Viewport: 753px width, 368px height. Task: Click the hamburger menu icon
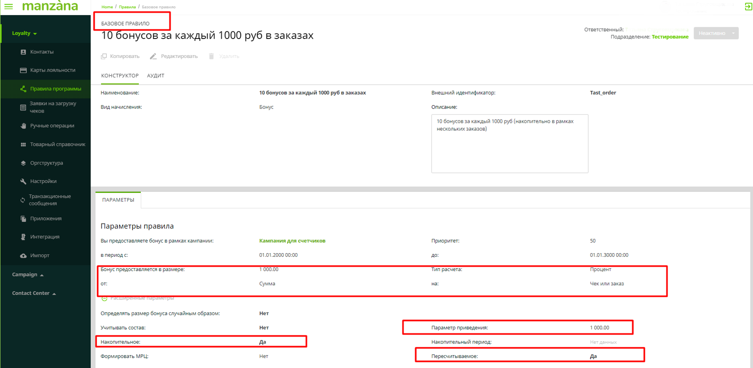pyautogui.click(x=8, y=6)
